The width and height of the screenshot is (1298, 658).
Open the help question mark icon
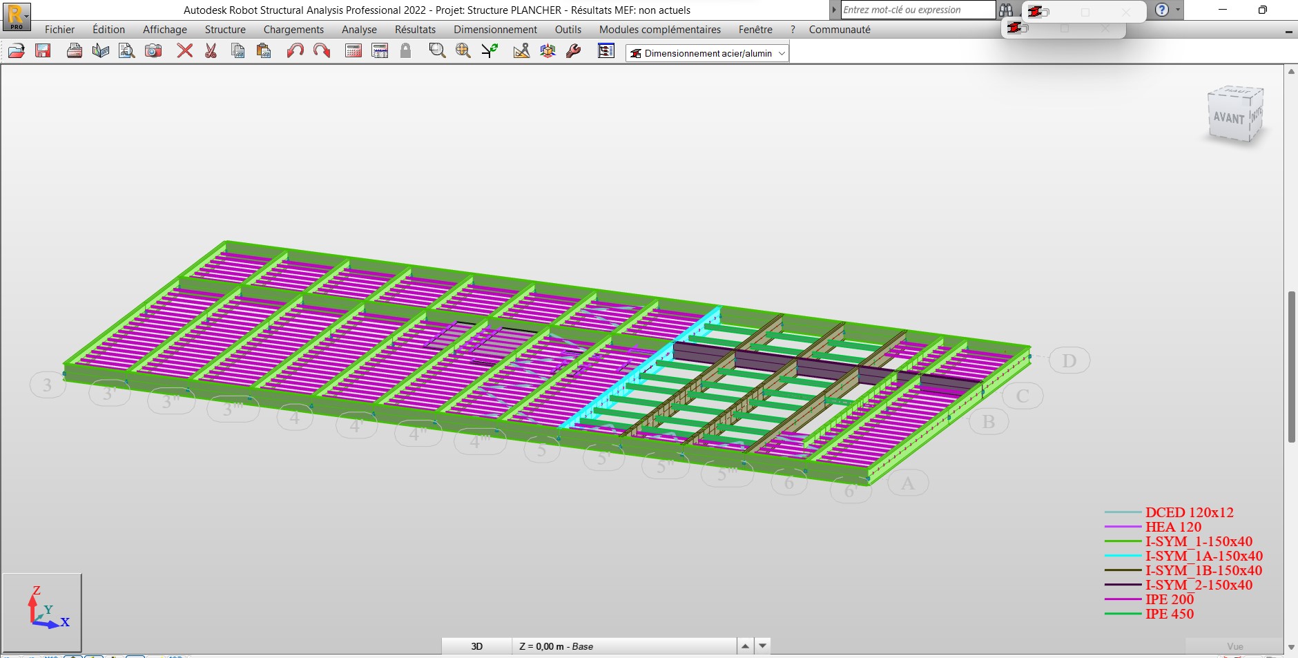coord(1162,10)
